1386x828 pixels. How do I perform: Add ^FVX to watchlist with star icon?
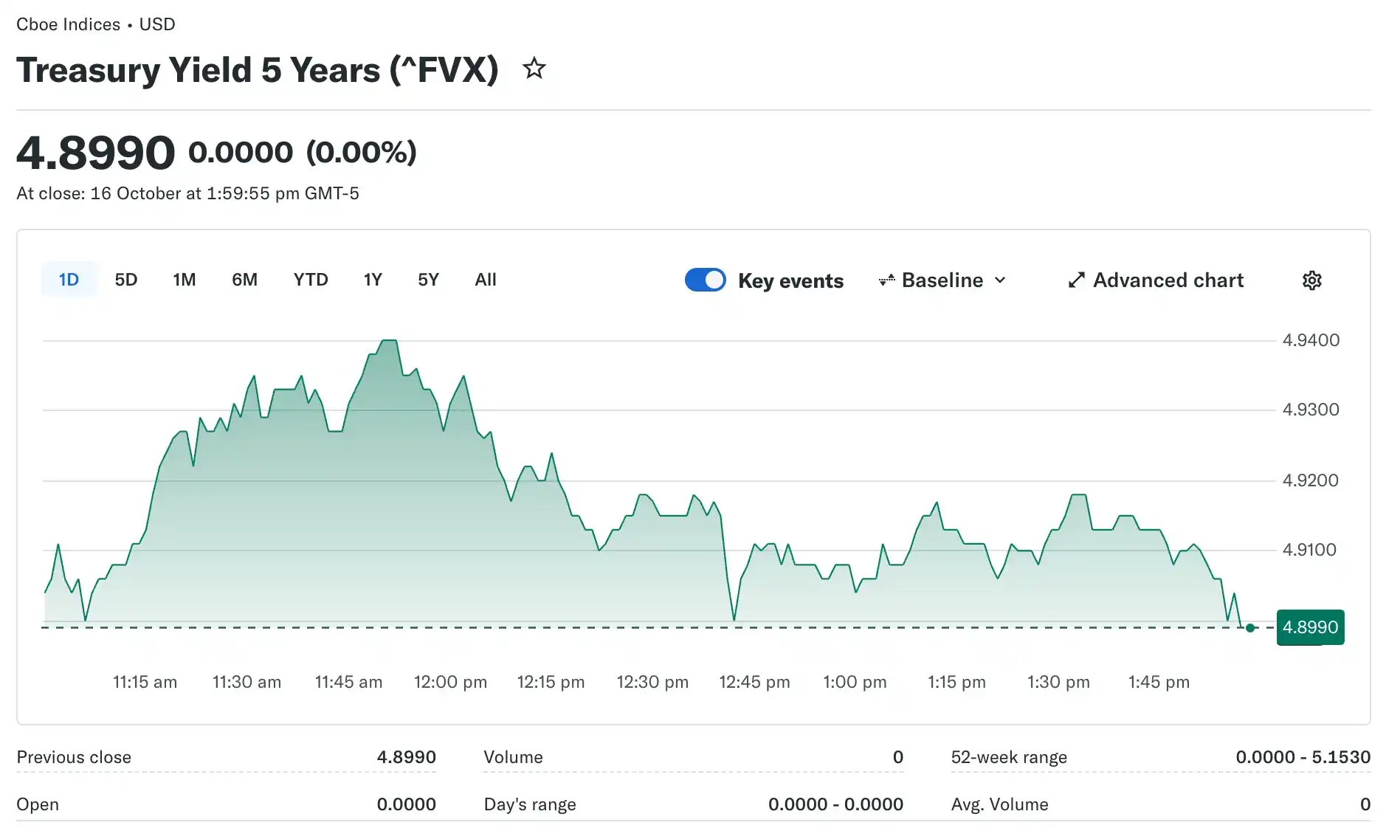pyautogui.click(x=534, y=69)
